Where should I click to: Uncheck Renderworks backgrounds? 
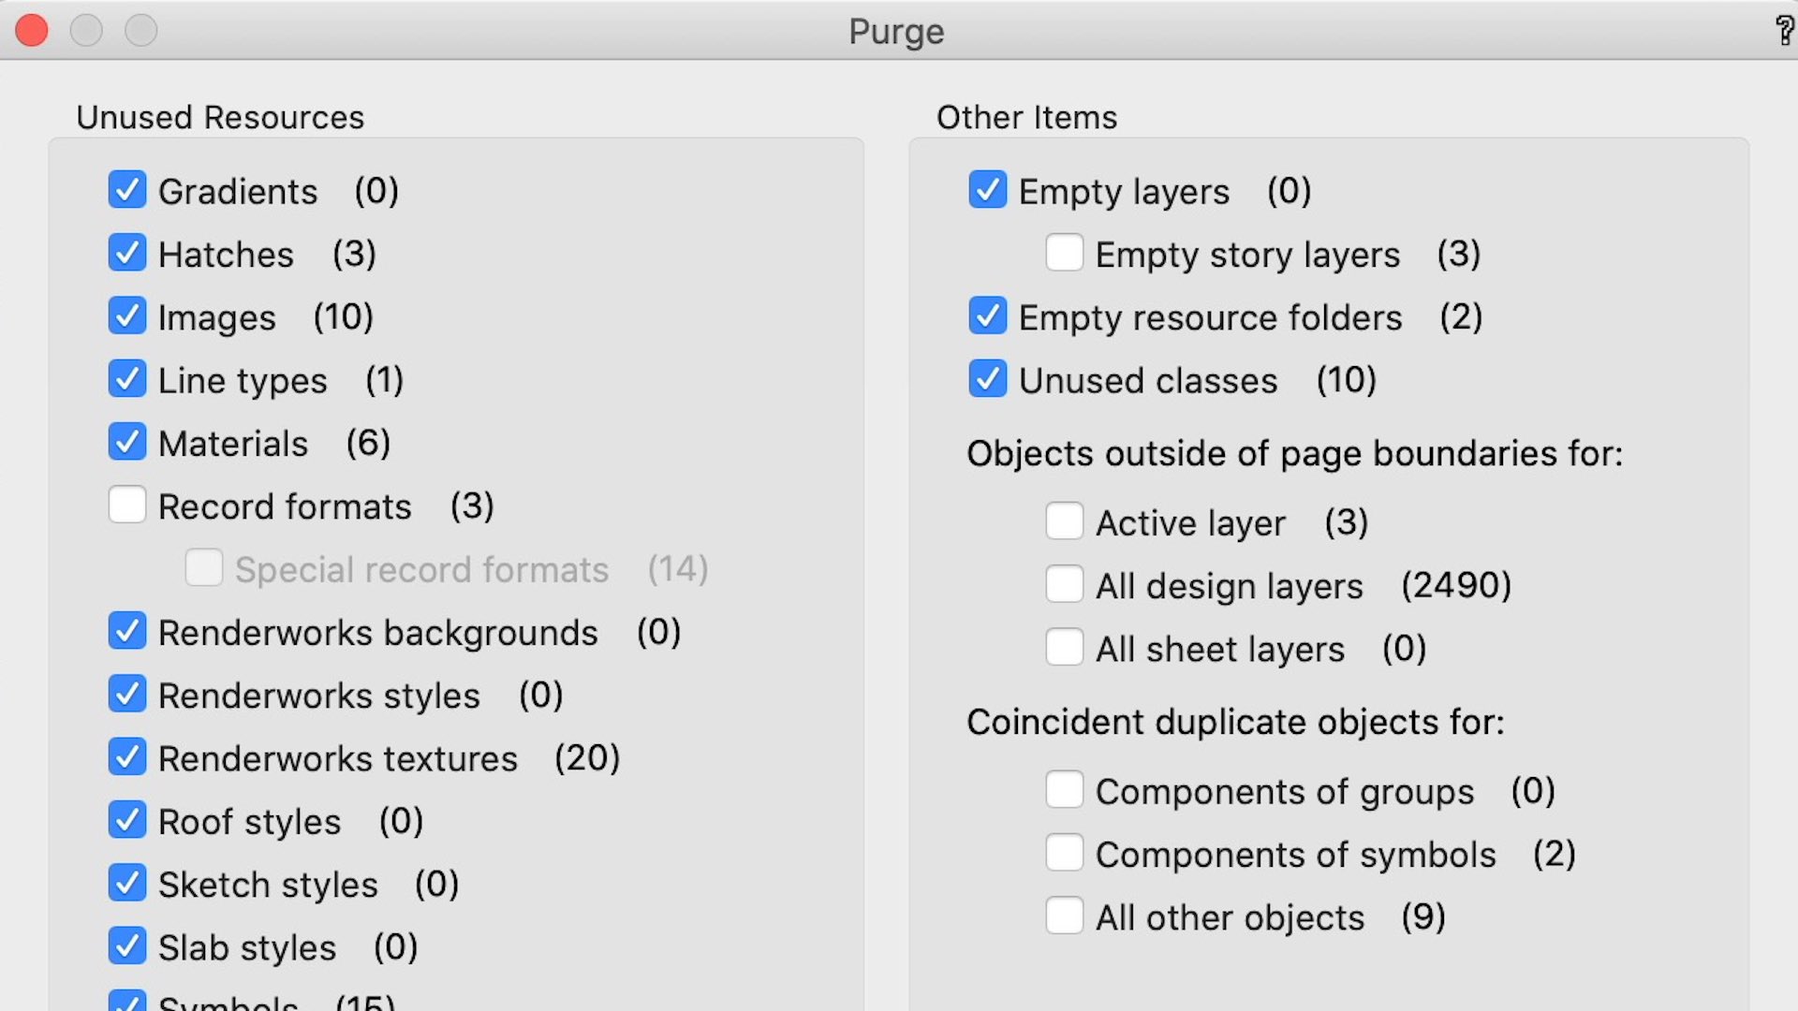127,631
